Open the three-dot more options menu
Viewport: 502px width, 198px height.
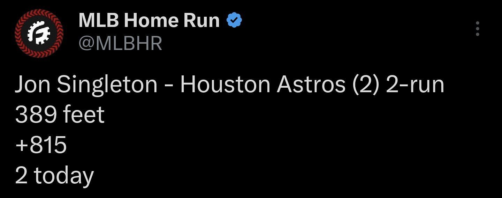[x=477, y=29]
